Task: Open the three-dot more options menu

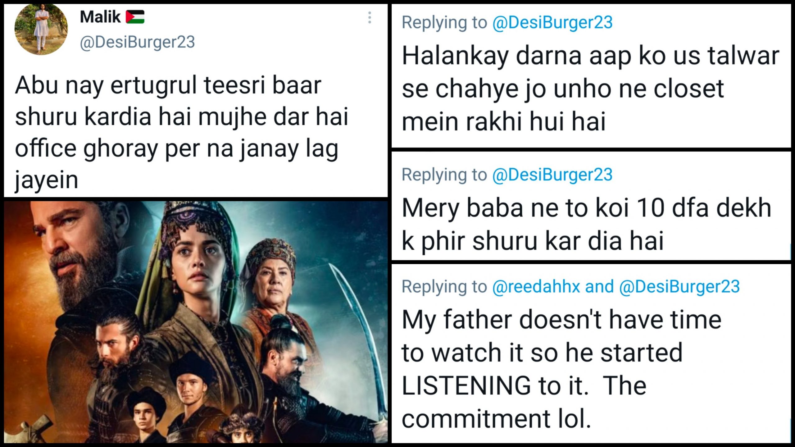Action: coord(370,18)
